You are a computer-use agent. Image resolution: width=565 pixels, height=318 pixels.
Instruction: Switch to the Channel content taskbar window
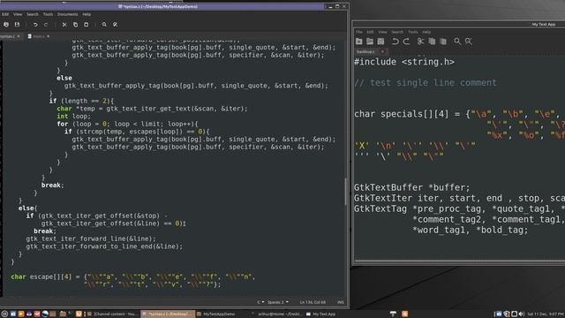tap(112, 314)
